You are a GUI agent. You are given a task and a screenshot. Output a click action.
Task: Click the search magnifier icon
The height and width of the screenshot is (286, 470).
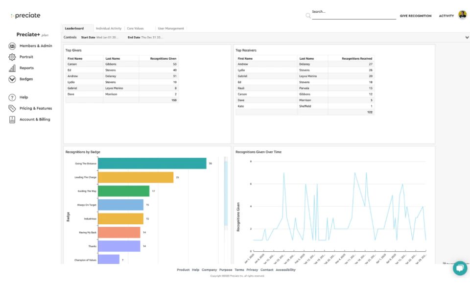308,16
